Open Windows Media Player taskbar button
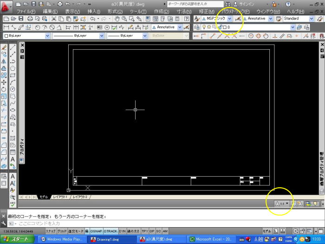 pyautogui.click(x=62, y=239)
